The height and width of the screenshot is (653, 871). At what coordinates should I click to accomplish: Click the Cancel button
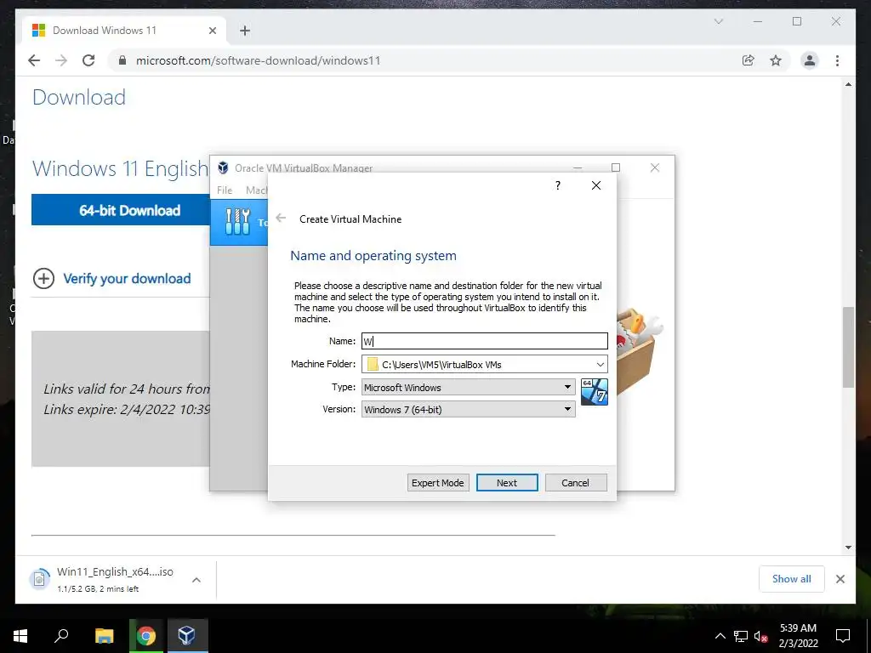pos(576,483)
